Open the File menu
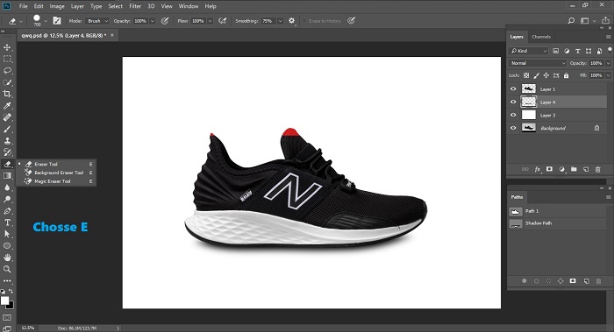 tap(24, 6)
